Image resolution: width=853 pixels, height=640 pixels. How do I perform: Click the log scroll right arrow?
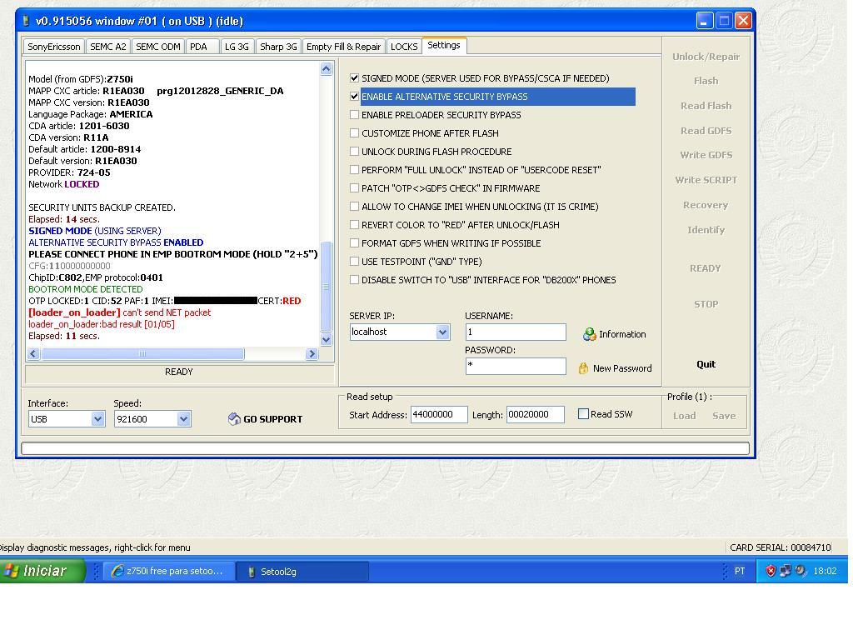(312, 353)
